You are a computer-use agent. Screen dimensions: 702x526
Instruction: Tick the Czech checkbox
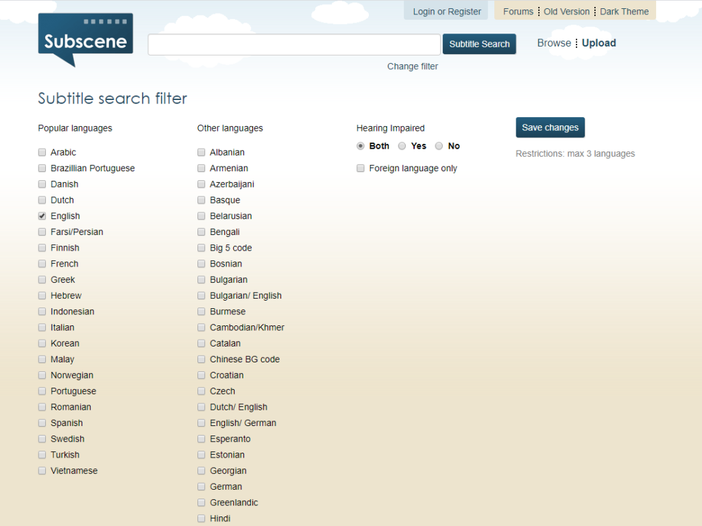tap(202, 391)
